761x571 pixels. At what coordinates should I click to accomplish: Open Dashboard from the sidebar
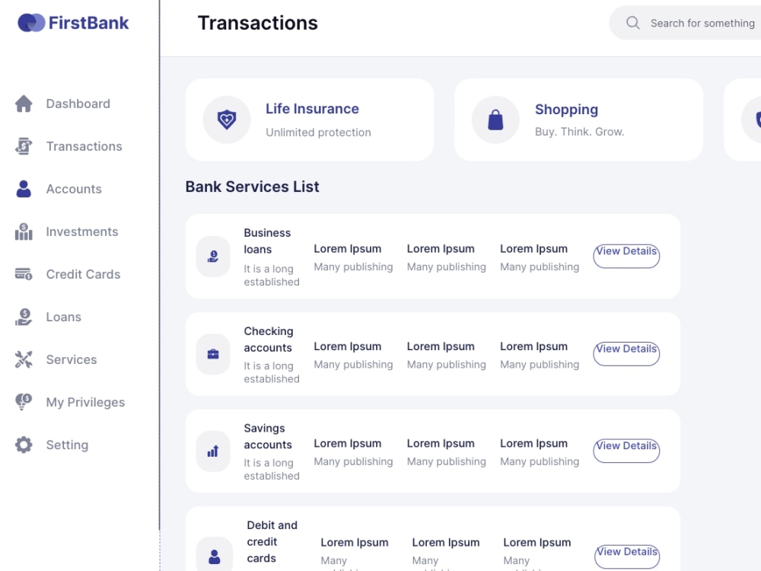[78, 104]
